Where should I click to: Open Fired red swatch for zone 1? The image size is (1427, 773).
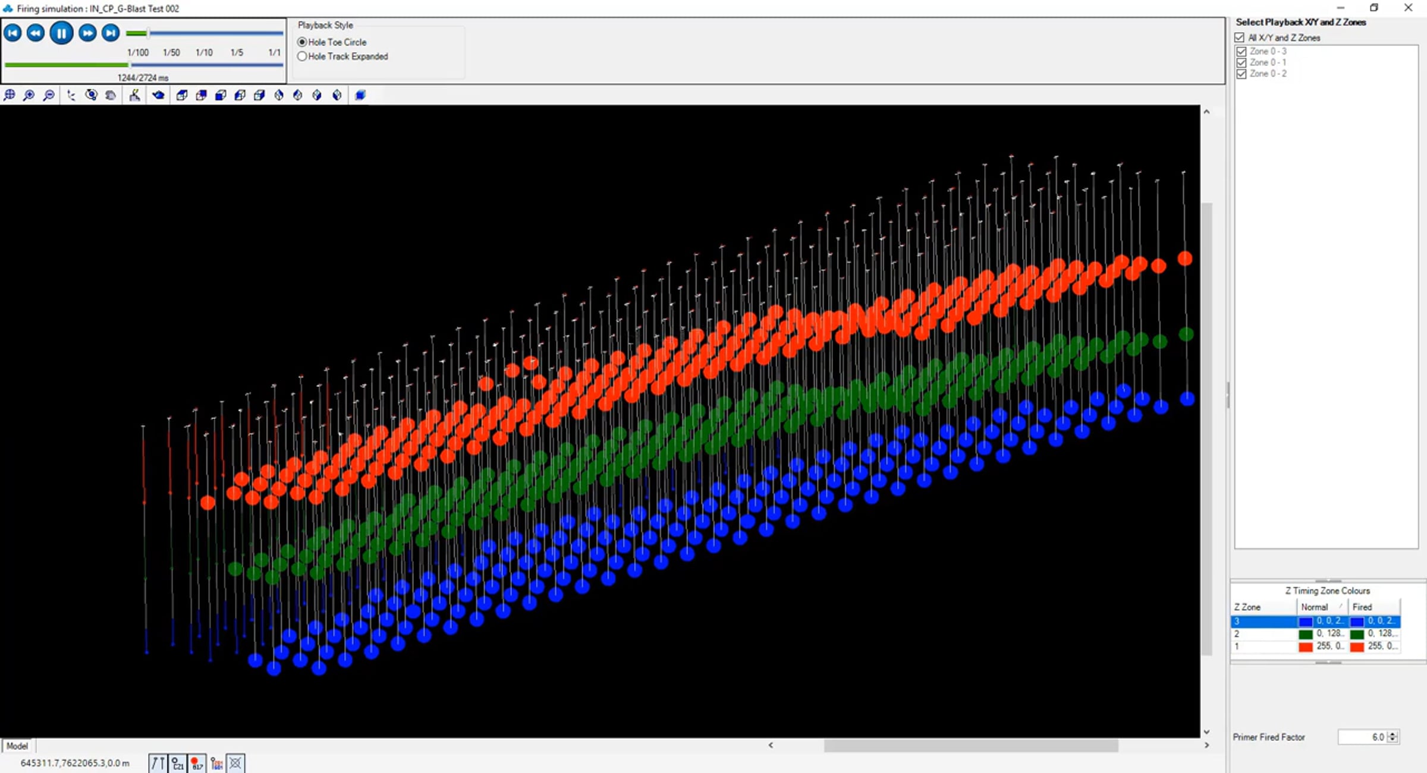tap(1357, 646)
